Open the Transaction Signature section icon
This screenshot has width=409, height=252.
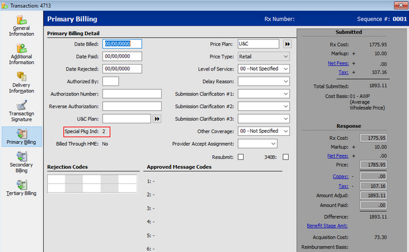click(x=21, y=111)
